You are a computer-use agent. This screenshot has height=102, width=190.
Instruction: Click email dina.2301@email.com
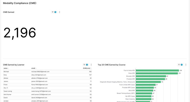click(39, 75)
